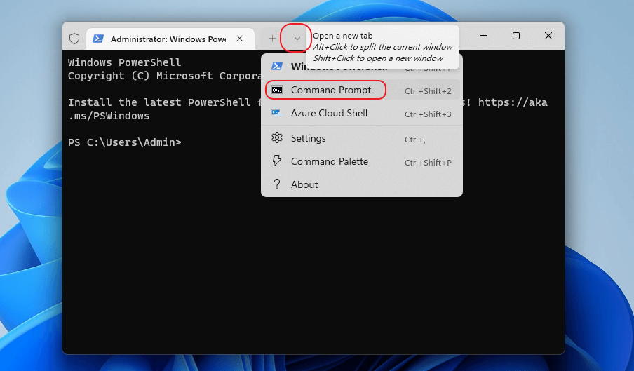Choose Windows PowerShell from dropdown menu
Screen dimensions: 634x371
coord(361,67)
